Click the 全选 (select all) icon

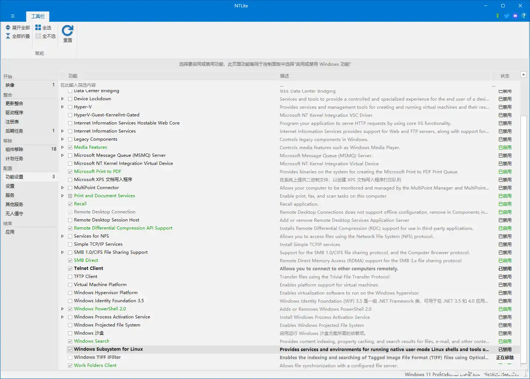[x=38, y=28]
